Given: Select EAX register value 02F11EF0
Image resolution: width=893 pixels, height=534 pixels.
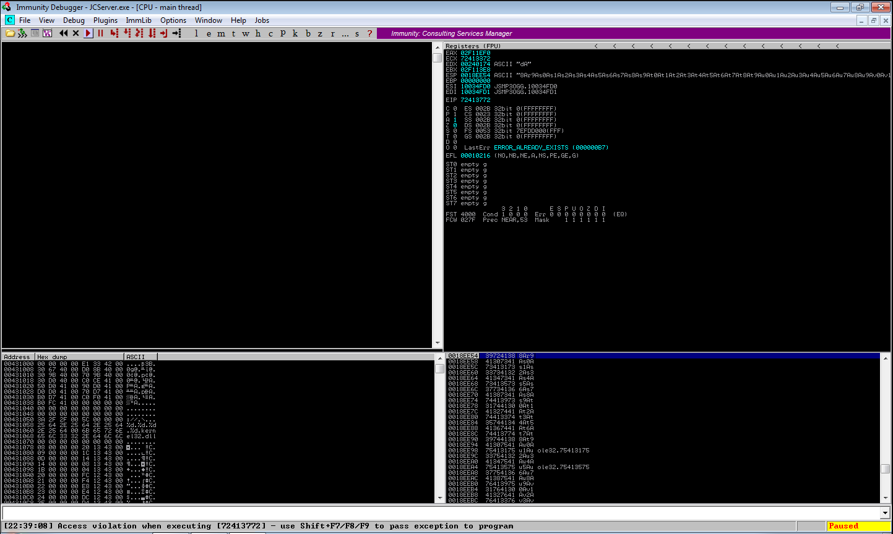Looking at the screenshot, I should 475,53.
